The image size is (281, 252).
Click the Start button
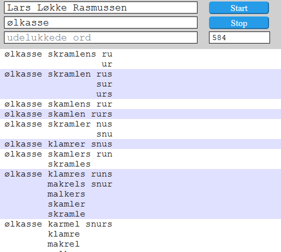[239, 8]
